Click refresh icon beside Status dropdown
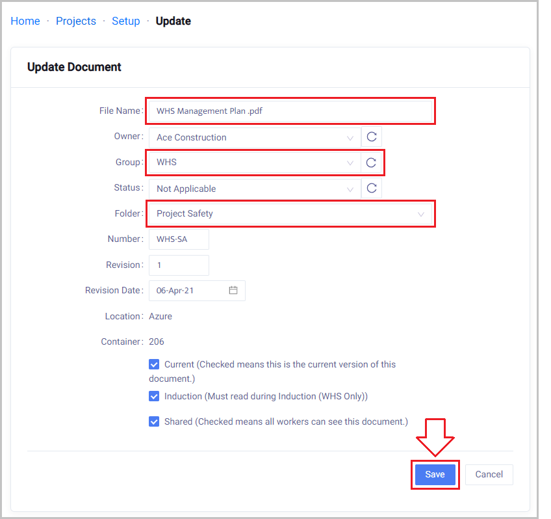 click(x=372, y=189)
